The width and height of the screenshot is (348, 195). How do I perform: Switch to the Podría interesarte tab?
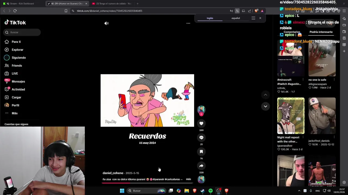click(x=321, y=32)
